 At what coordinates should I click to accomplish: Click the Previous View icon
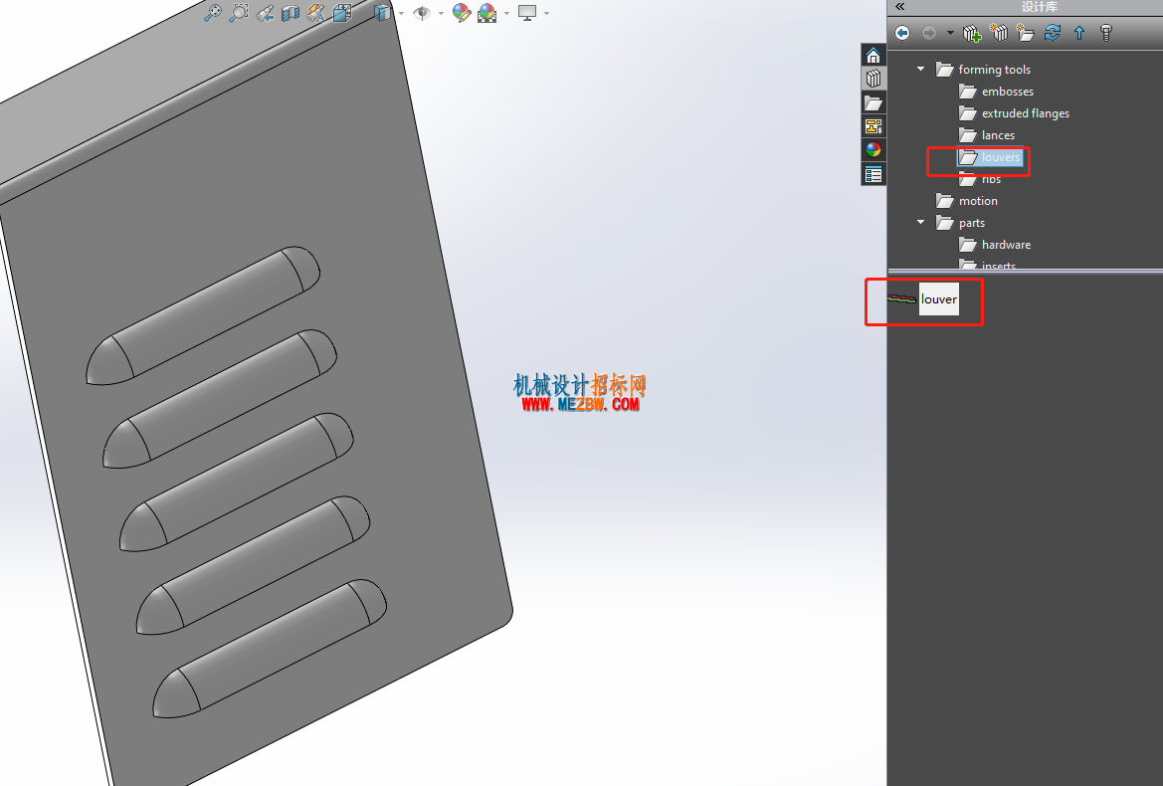pyautogui.click(x=265, y=13)
